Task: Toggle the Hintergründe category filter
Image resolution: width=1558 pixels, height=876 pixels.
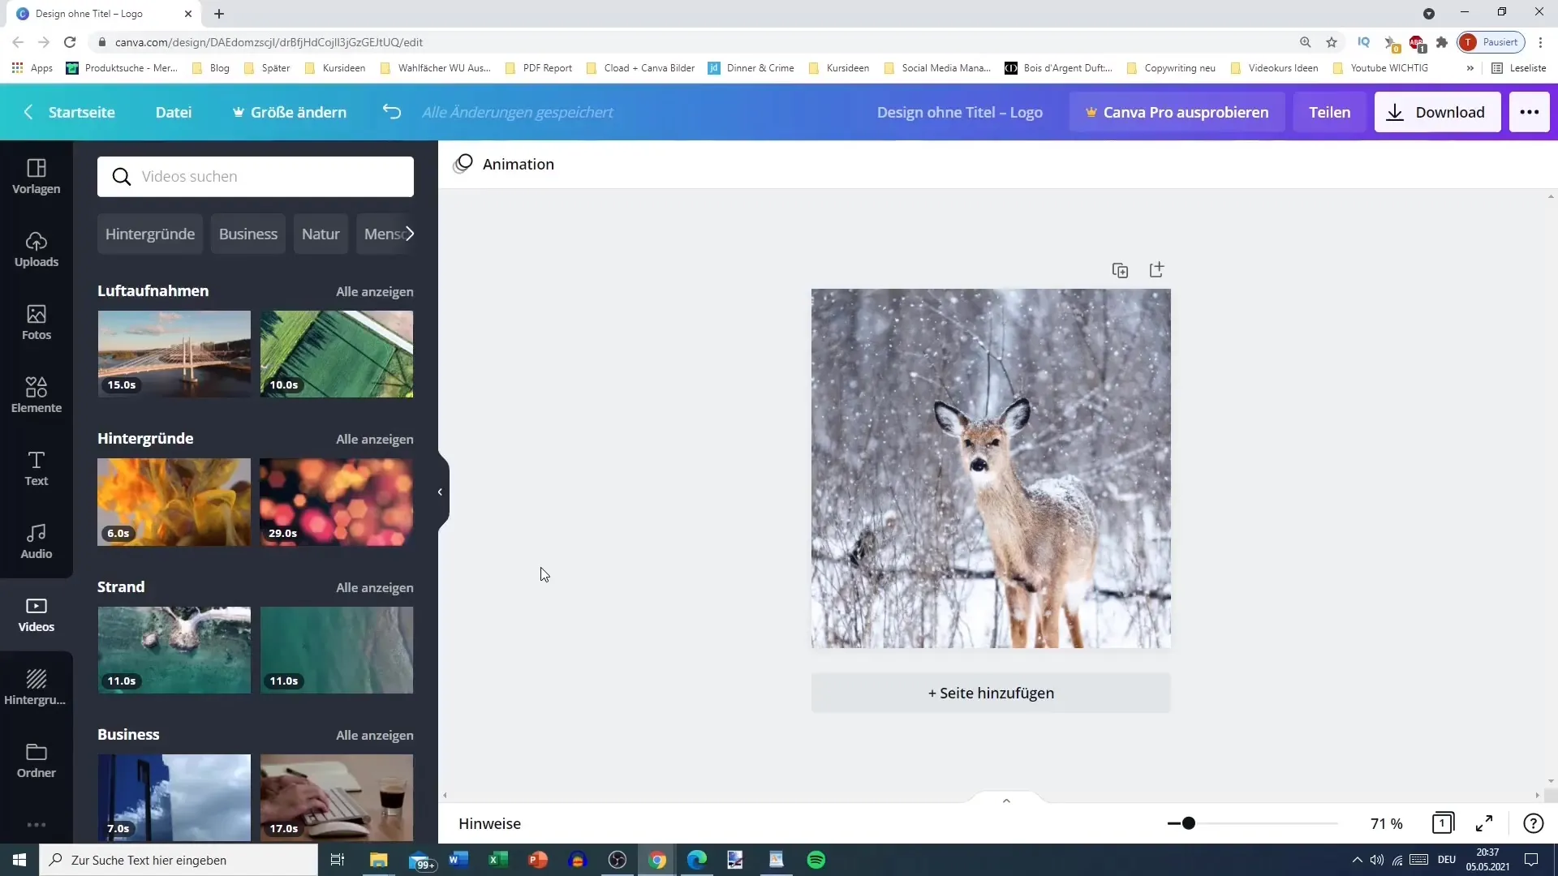Action: coord(150,233)
